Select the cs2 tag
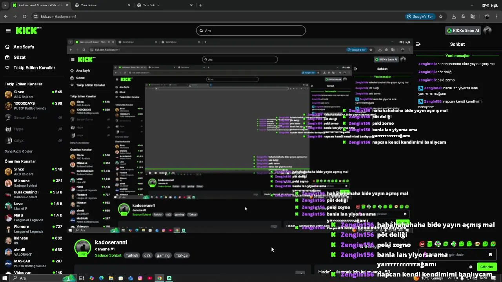Screen dimensions: 502x282 click(x=147, y=255)
